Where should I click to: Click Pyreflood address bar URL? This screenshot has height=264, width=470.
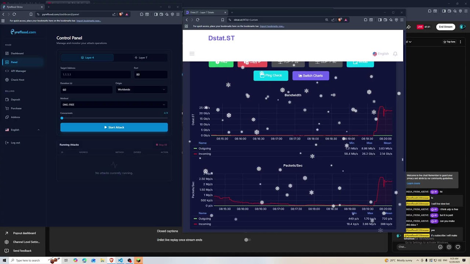[x=61, y=14]
